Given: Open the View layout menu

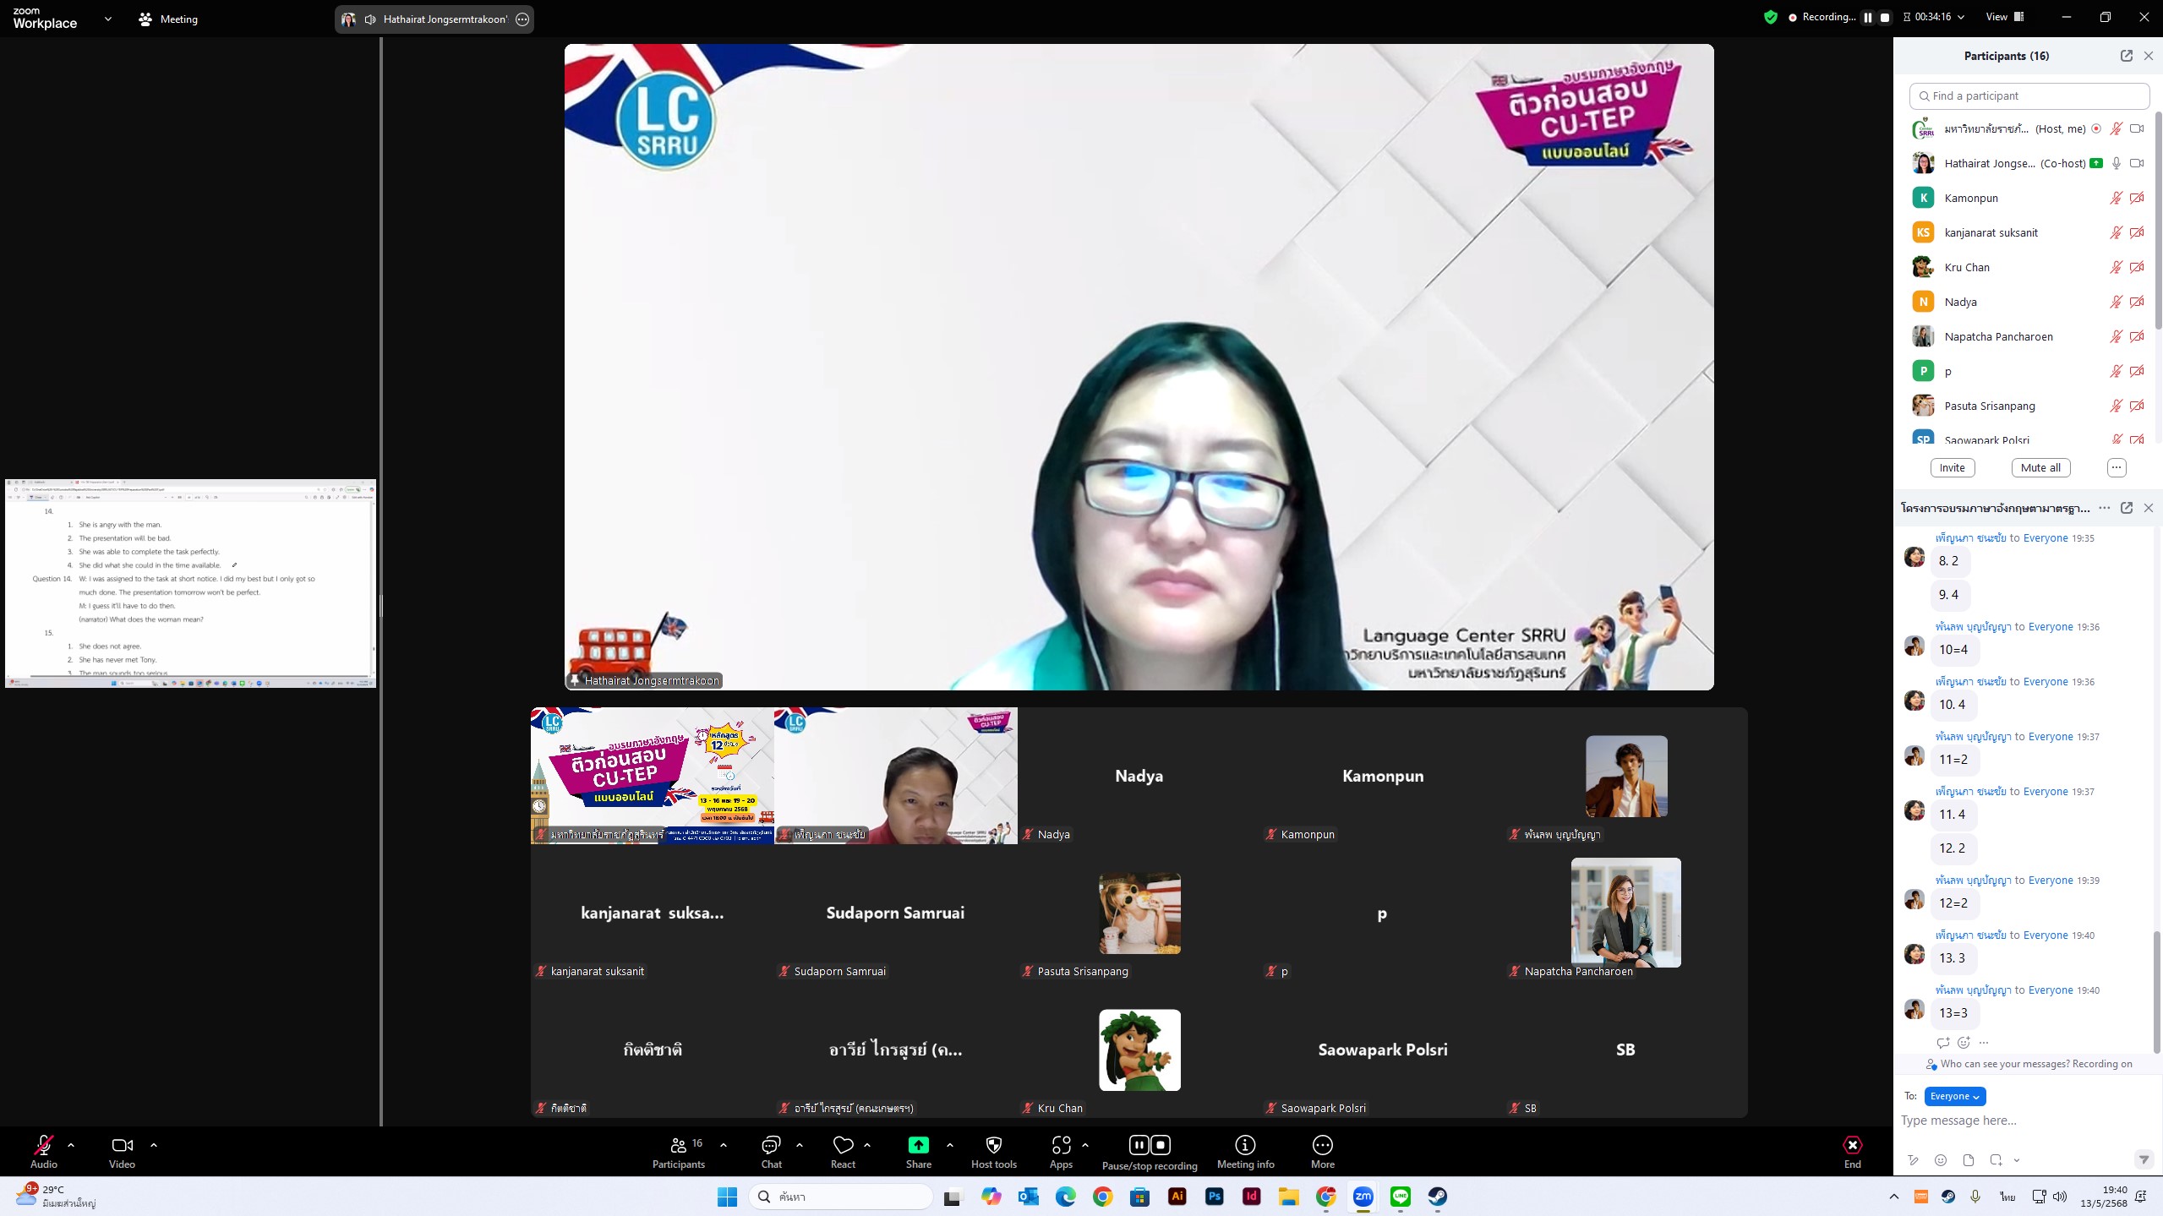Looking at the screenshot, I should pyautogui.click(x=2004, y=17).
